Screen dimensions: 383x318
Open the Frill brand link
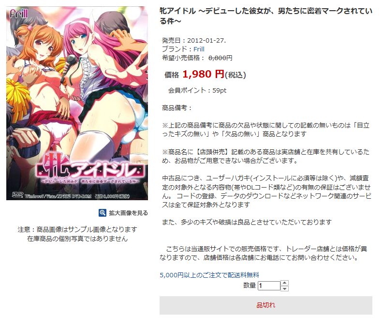pos(199,49)
